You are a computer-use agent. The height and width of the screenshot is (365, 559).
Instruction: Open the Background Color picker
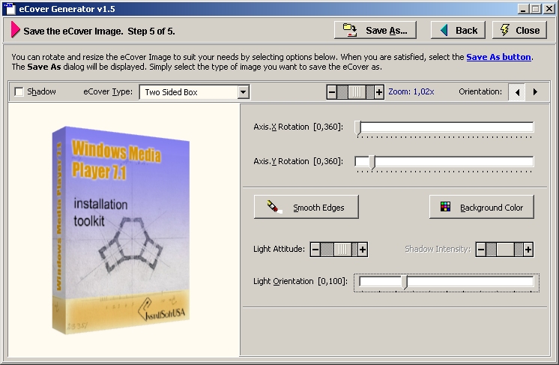(482, 207)
